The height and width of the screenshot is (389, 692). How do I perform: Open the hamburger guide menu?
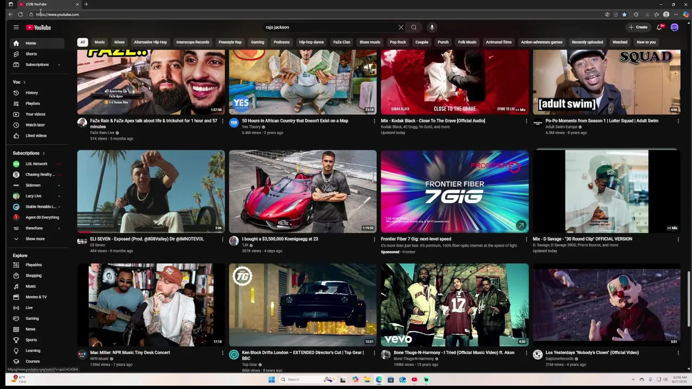click(x=16, y=27)
